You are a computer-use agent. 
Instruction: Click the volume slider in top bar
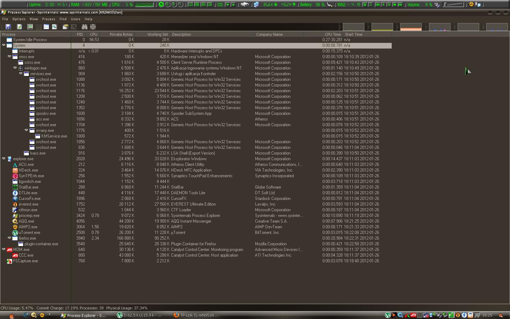click(x=453, y=5)
